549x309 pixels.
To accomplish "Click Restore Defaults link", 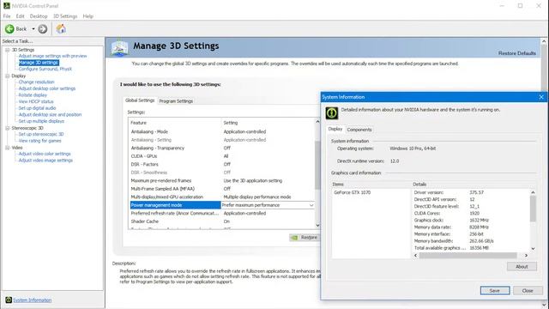I will pos(516,53).
